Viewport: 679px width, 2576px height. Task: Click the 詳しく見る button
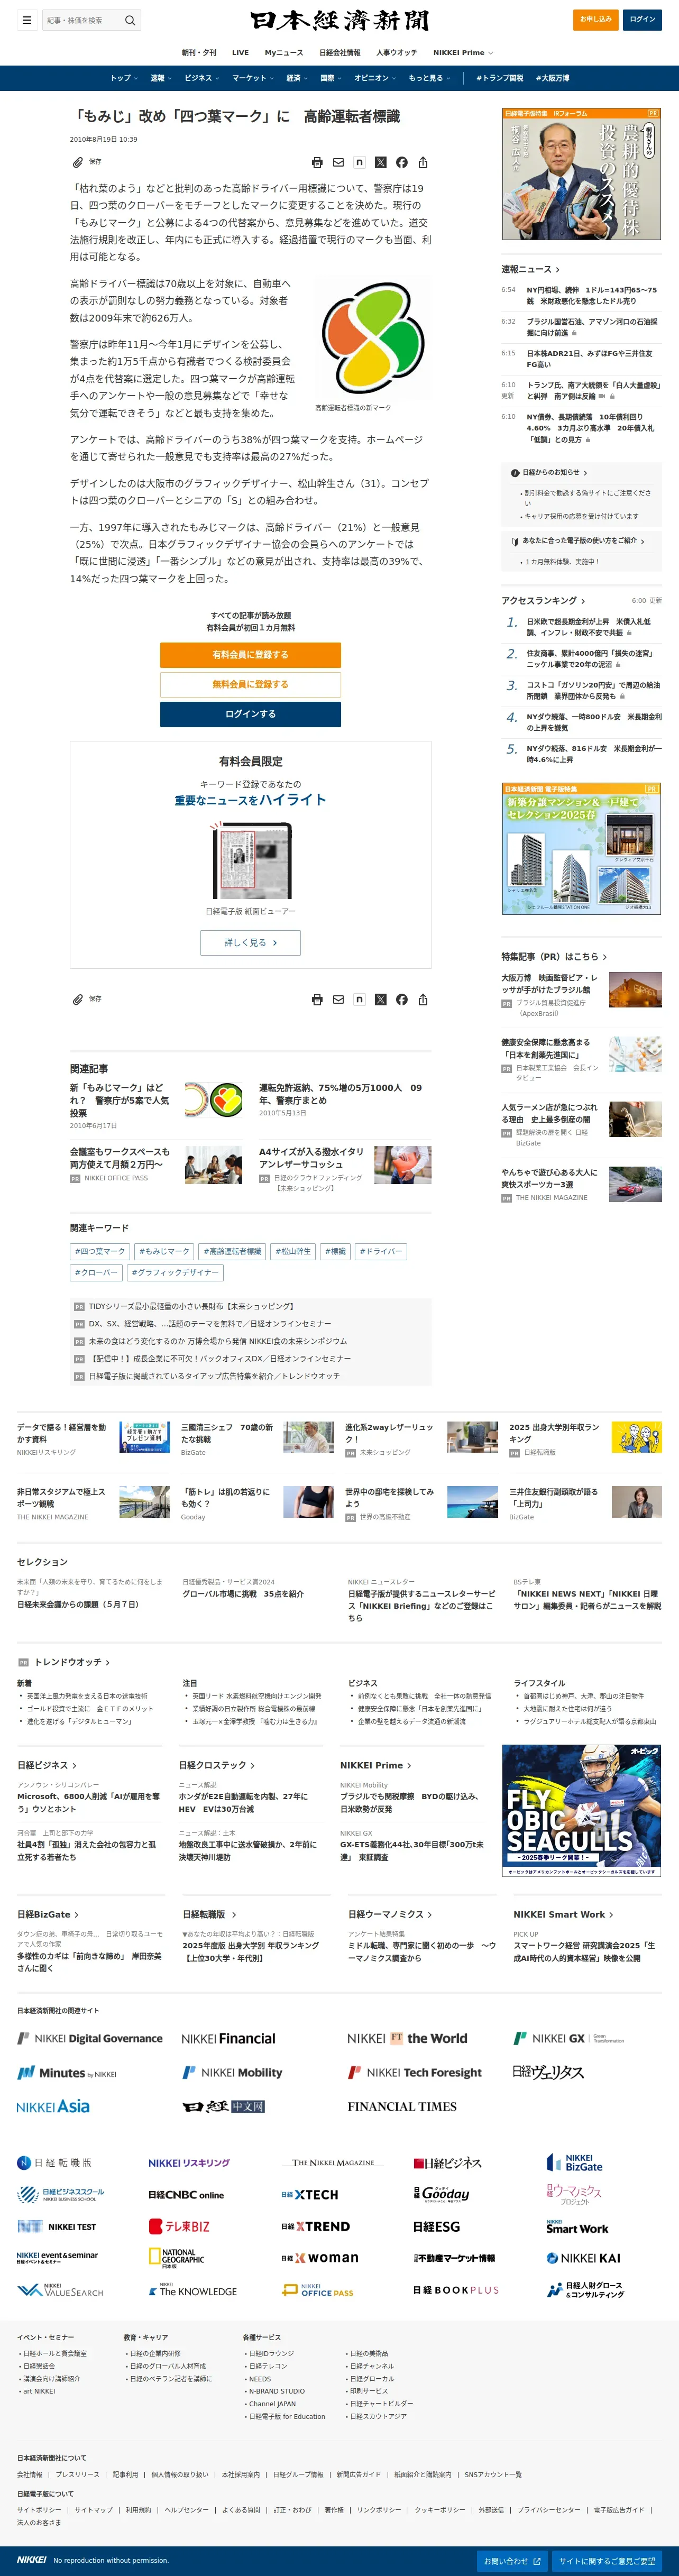click(250, 942)
